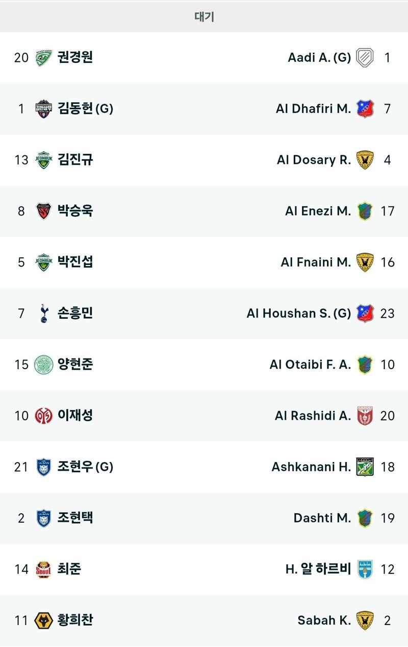The image size is (408, 647).
Task: Click FC Seoul crest next to 최준
Action: click(44, 569)
